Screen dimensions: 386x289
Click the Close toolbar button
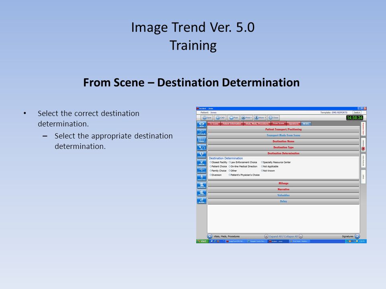[273, 118]
